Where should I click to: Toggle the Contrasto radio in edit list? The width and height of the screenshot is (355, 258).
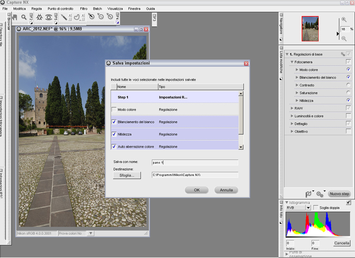[348, 85]
